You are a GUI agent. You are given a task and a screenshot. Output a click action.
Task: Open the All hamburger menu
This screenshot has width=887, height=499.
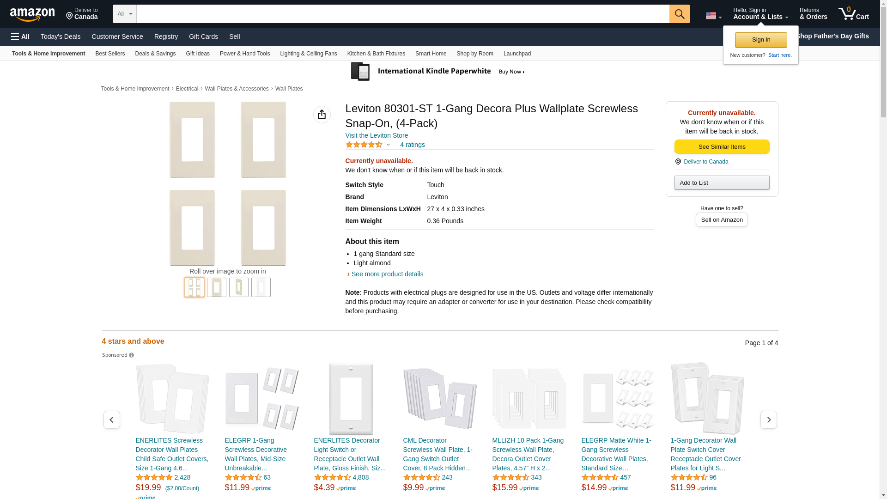click(x=20, y=37)
